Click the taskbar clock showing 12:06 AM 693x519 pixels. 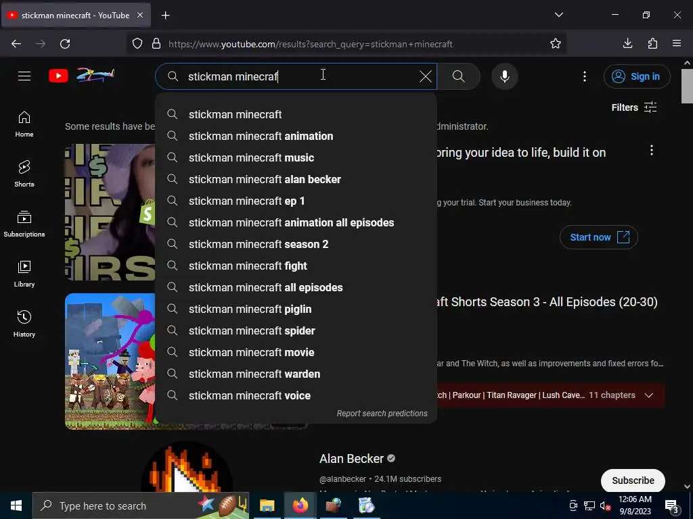point(635,505)
